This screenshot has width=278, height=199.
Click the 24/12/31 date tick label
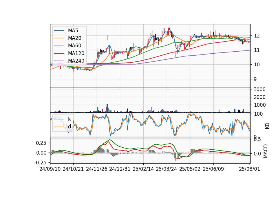coord(120,169)
